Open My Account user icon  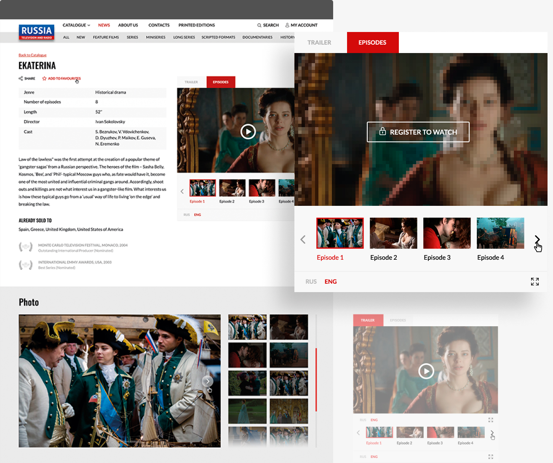tap(287, 25)
